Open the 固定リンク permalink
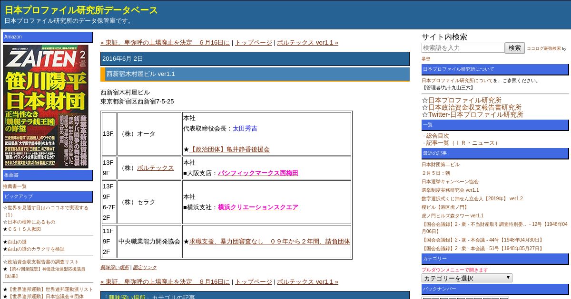Screen dimensions: 571x299 click(x=145, y=268)
